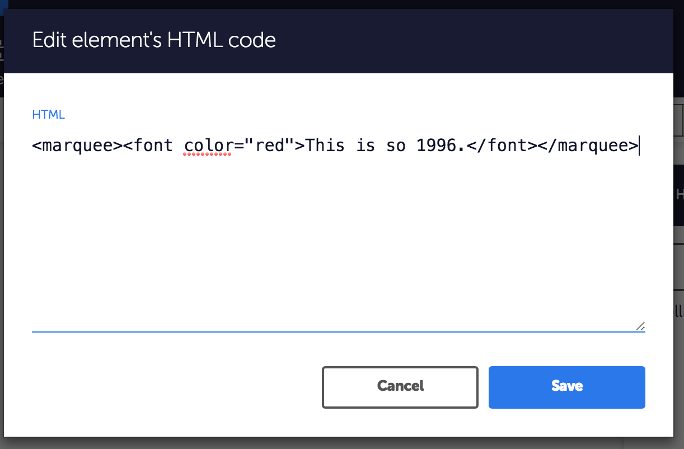
Task: Click the closing </marquee> tag
Action: [x=588, y=146]
